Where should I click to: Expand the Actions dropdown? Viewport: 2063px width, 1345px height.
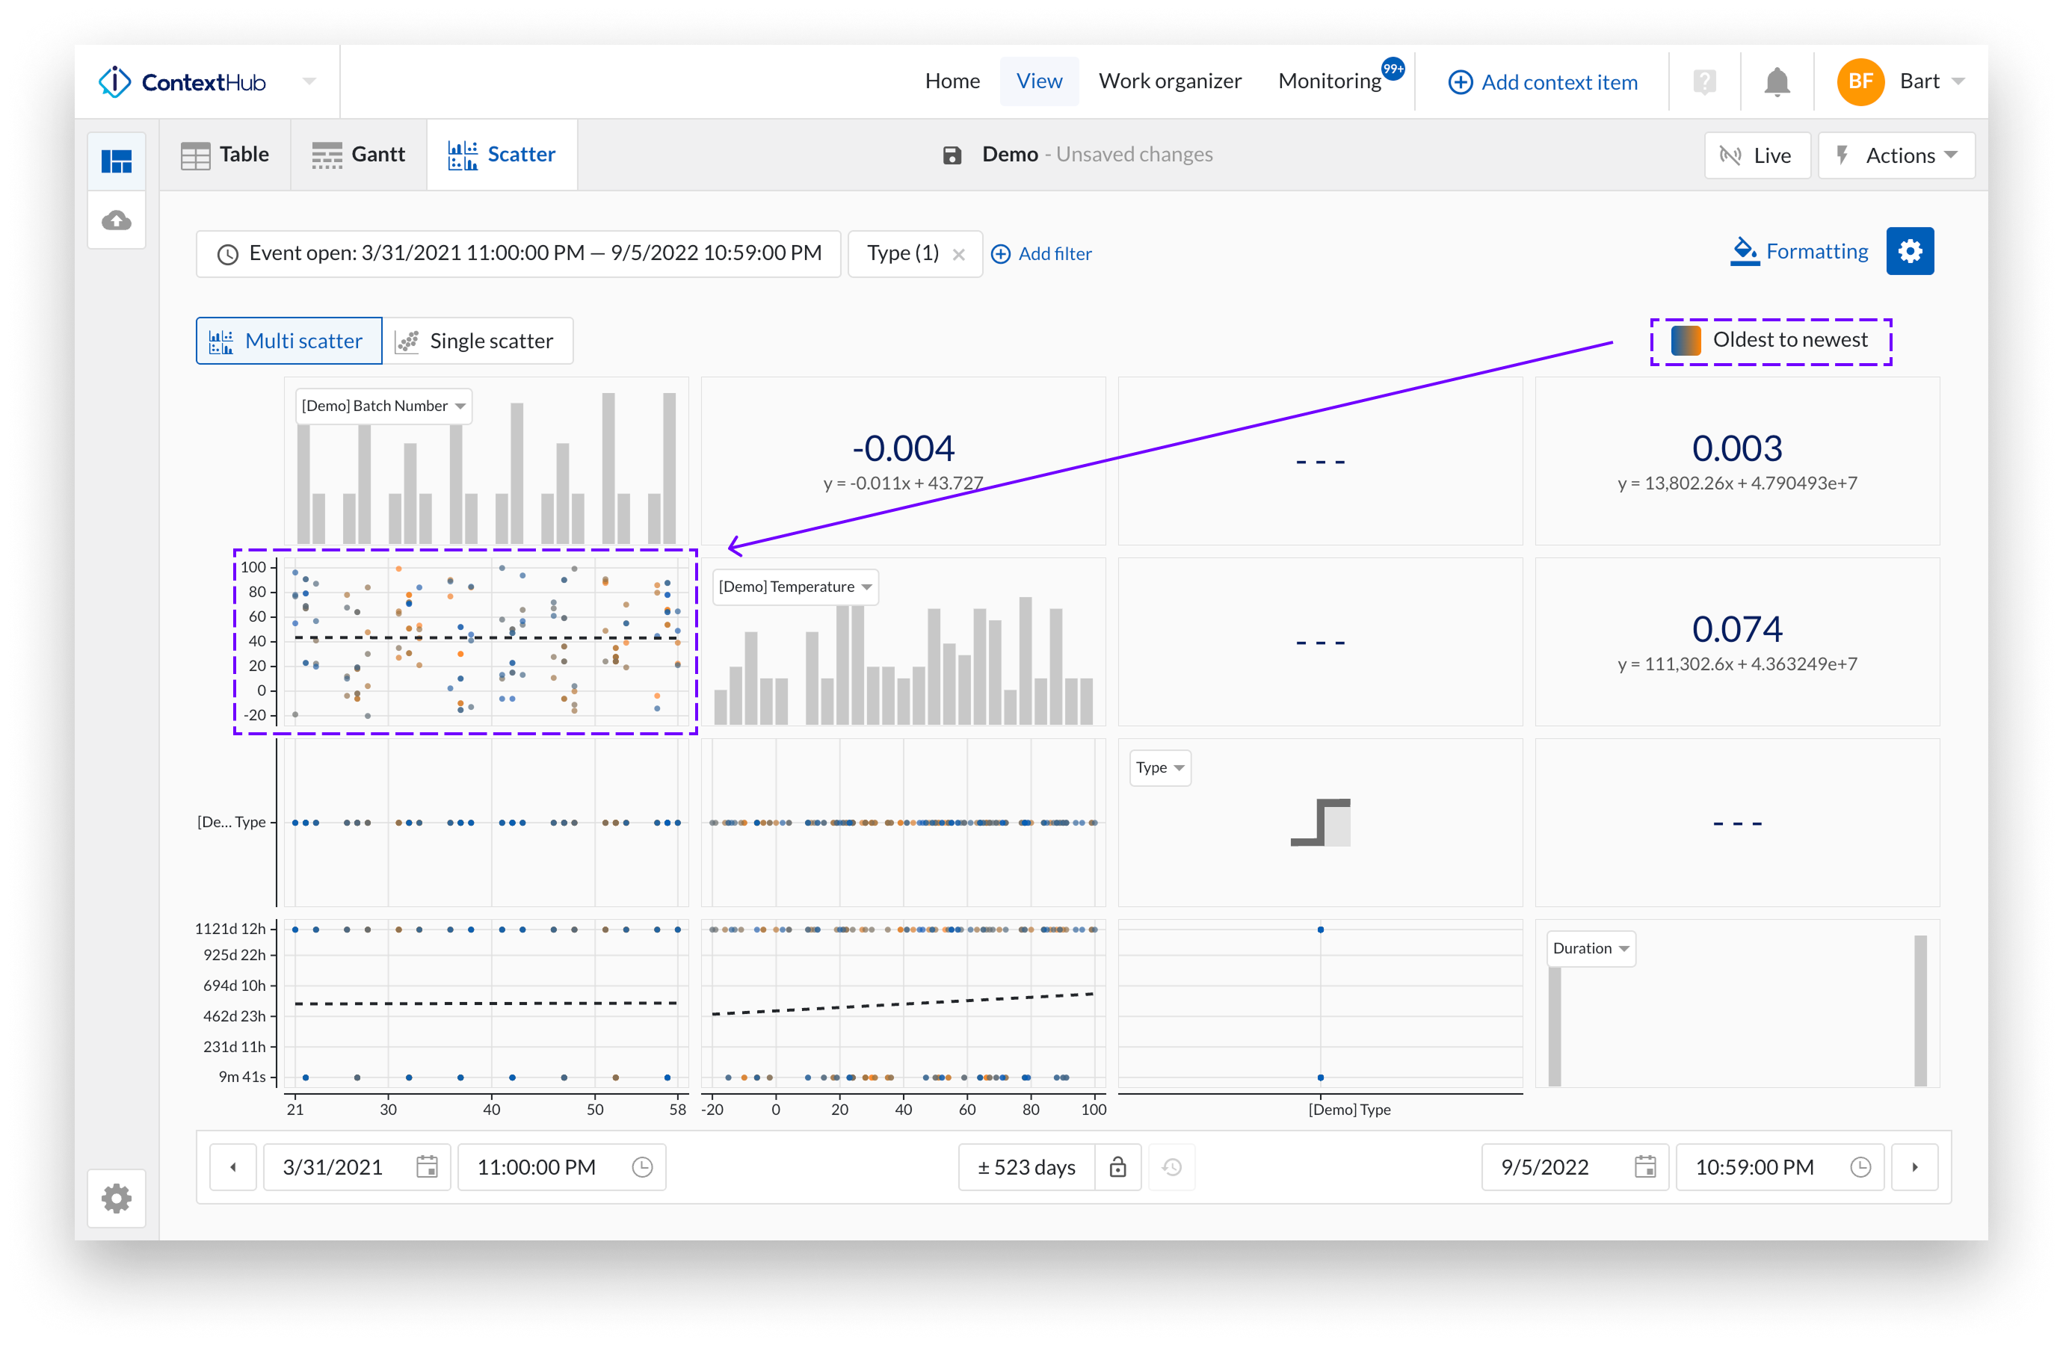point(1896,155)
